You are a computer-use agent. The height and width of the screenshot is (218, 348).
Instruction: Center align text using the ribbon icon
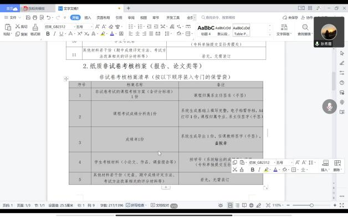point(137,34)
